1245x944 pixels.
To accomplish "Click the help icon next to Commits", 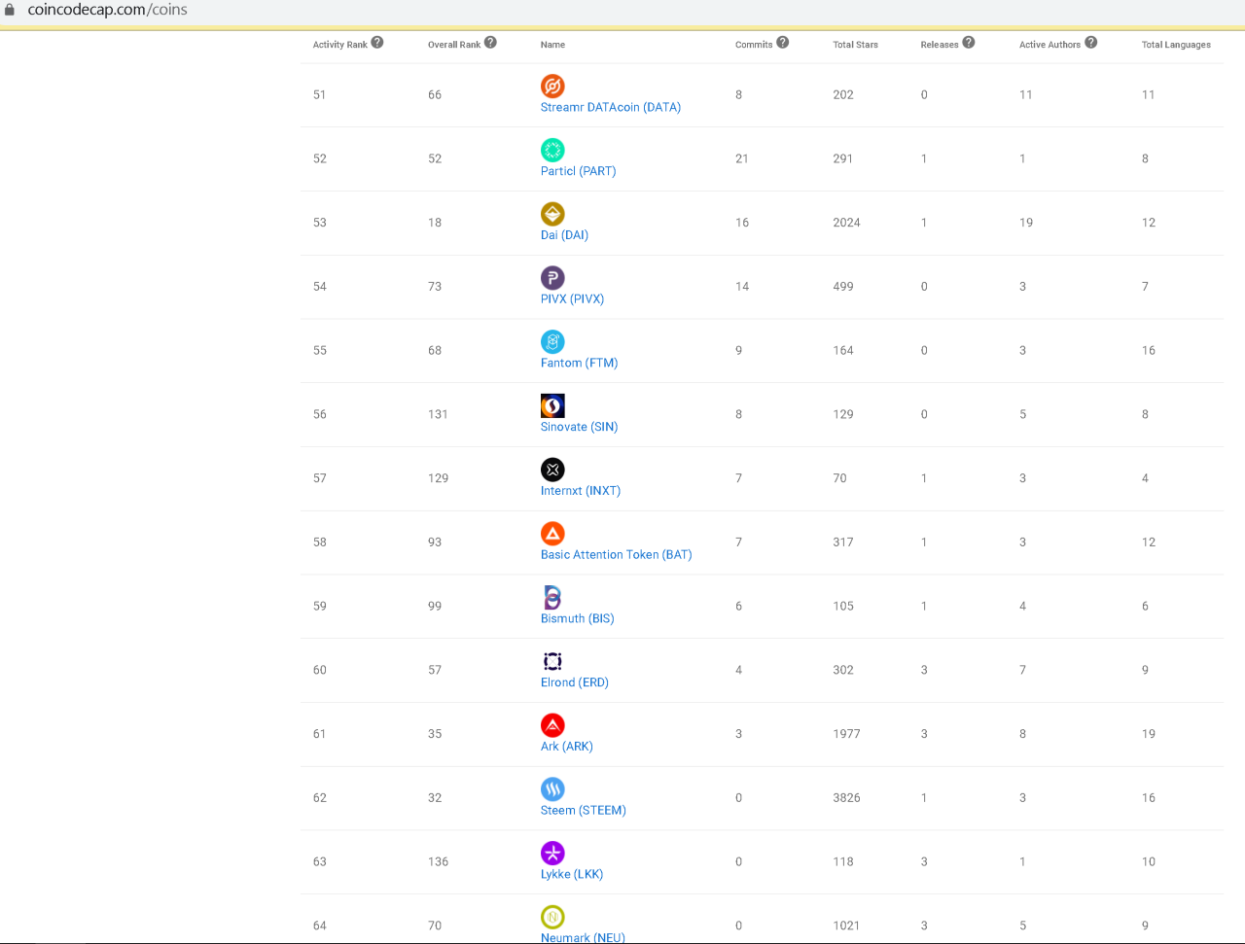I will click(783, 43).
